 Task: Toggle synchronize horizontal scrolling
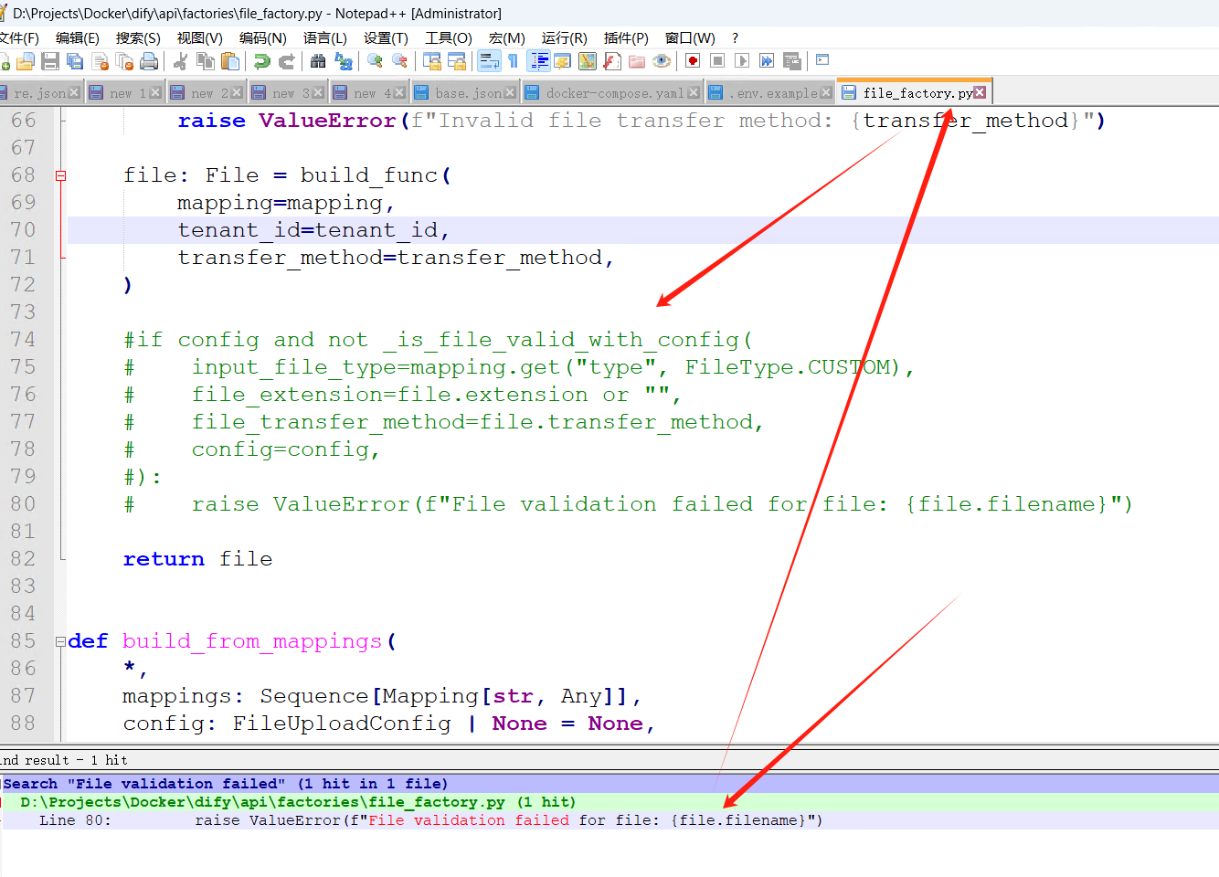tap(457, 61)
